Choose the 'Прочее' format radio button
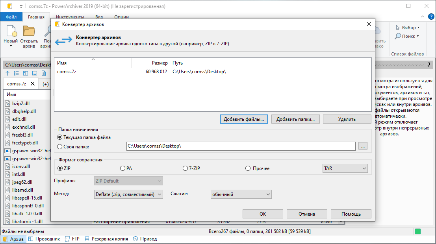This screenshot has width=436, height=244. [248, 168]
